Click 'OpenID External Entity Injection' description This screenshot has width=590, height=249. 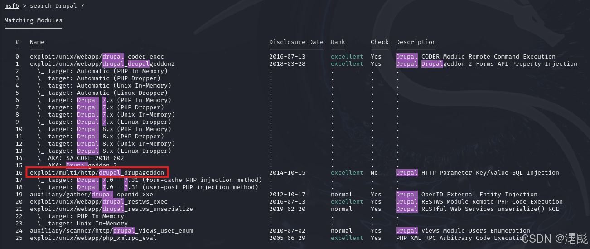coord(479,195)
